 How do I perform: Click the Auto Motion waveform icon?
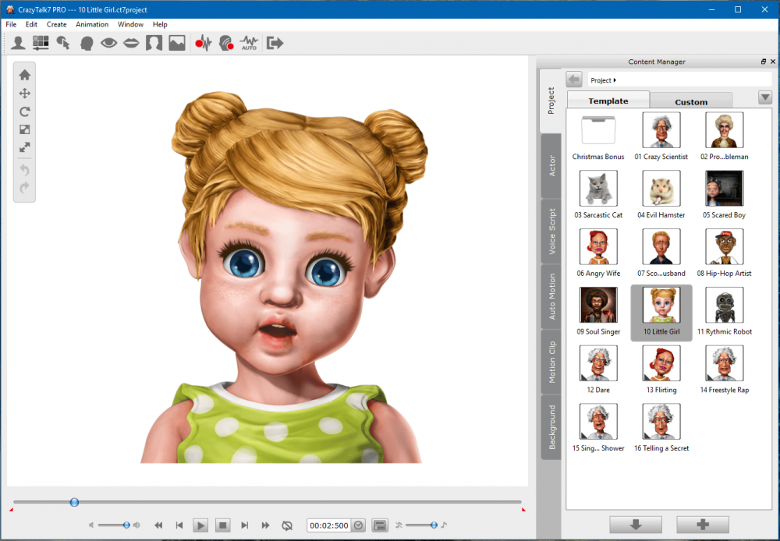coord(249,44)
